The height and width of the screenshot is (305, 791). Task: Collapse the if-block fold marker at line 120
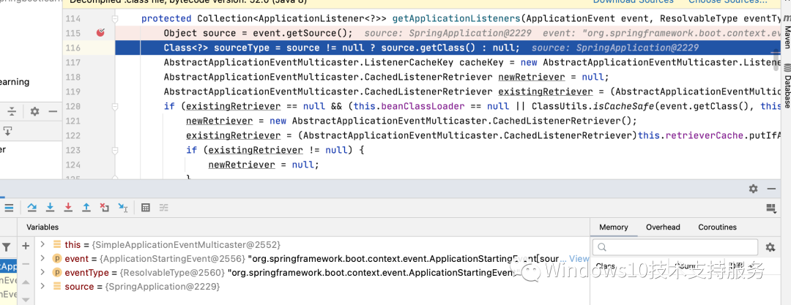pyautogui.click(x=115, y=106)
